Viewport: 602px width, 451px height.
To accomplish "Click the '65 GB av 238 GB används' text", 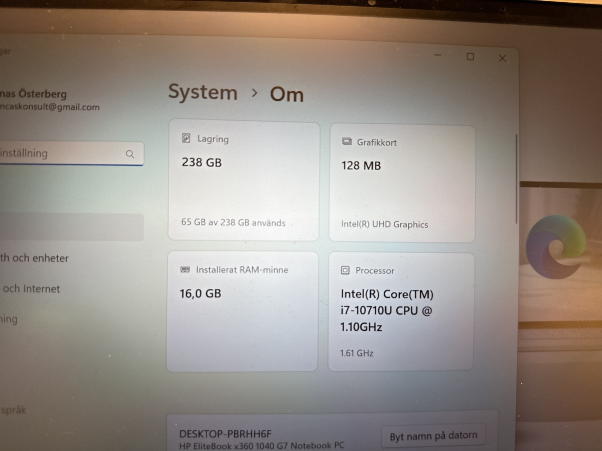I will (x=233, y=222).
